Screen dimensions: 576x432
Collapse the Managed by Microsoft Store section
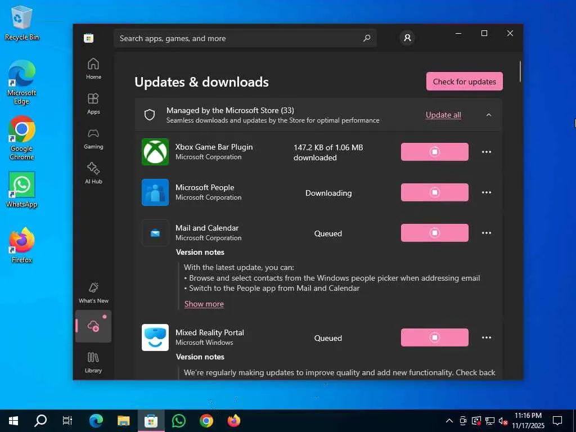click(489, 115)
